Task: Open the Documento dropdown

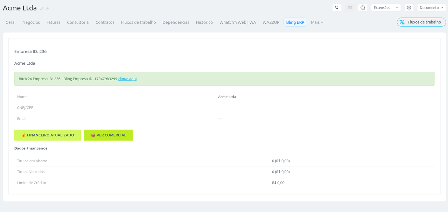Action: tap(431, 8)
